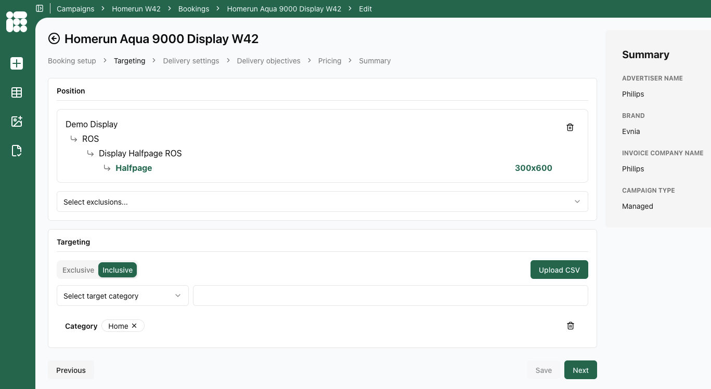This screenshot has width=711, height=389.
Task: Click the plus create icon in sidebar
Action: coord(17,63)
